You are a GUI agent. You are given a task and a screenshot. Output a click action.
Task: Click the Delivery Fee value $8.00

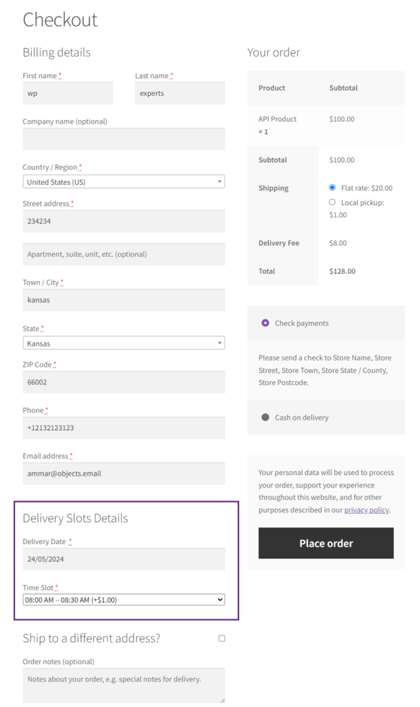338,243
